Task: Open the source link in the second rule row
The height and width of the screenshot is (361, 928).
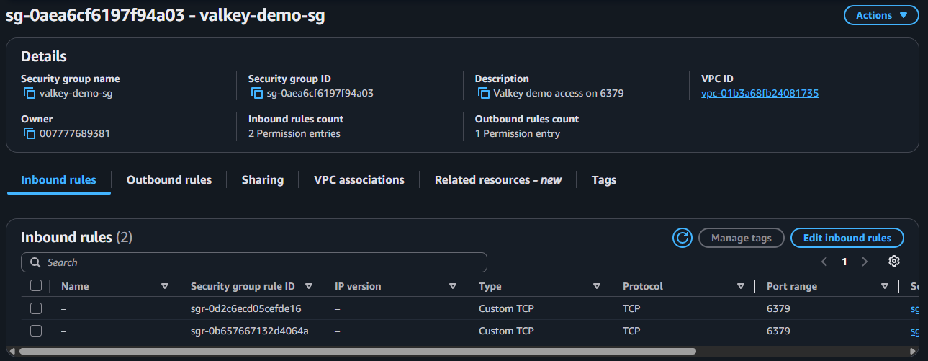Action: [915, 331]
